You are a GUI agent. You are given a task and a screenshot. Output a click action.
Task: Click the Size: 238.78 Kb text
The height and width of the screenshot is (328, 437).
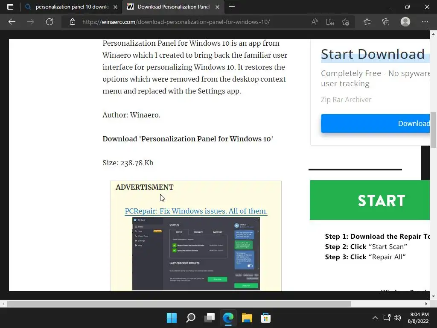click(128, 163)
